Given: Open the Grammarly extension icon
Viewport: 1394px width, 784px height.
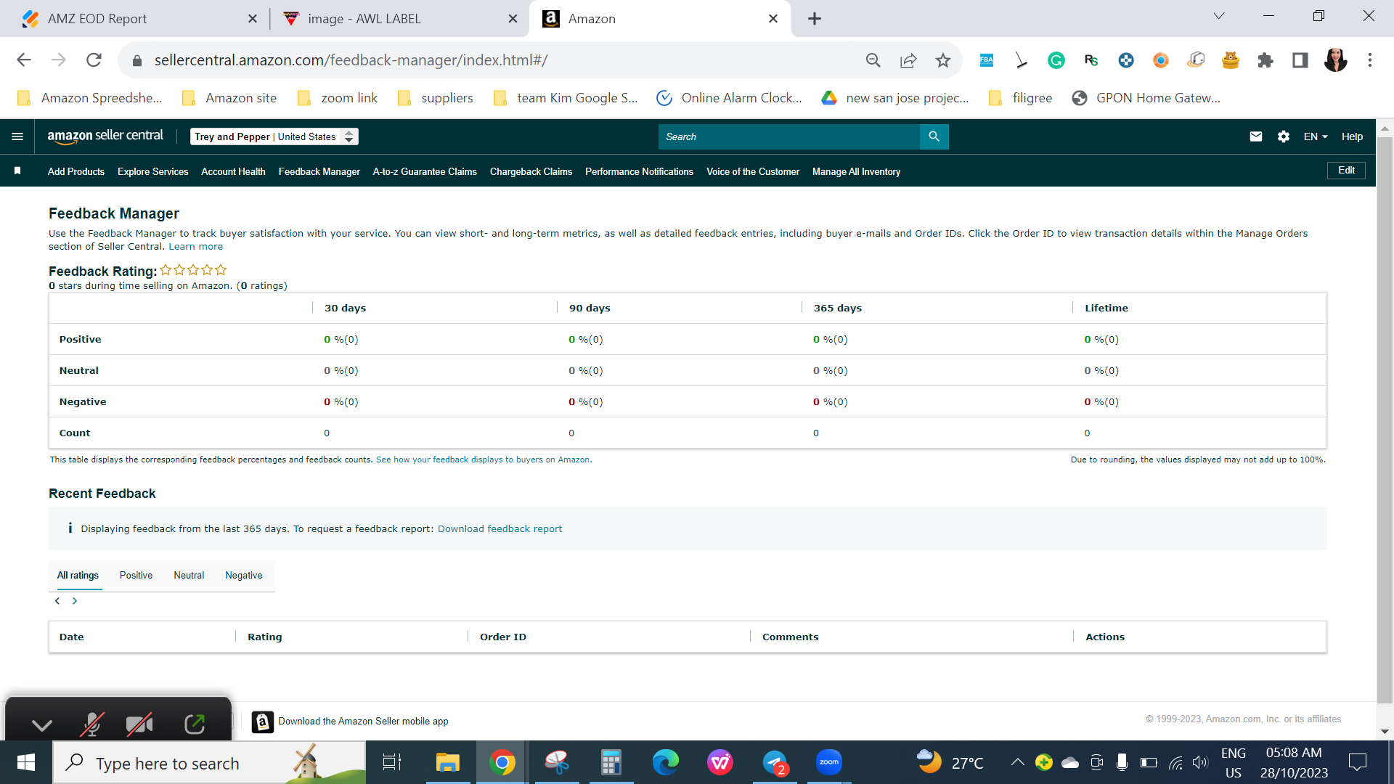Looking at the screenshot, I should point(1056,60).
